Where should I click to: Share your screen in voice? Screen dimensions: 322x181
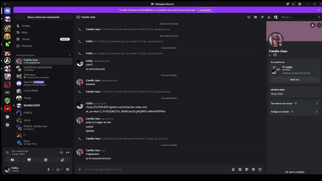[29, 160]
